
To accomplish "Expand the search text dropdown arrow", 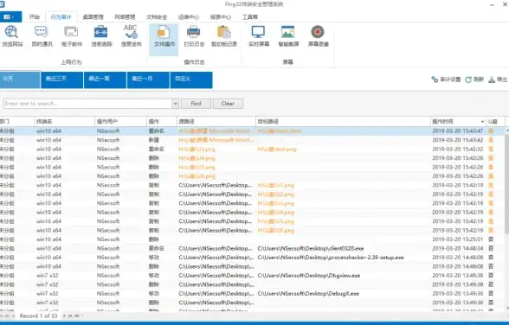I will coord(175,104).
